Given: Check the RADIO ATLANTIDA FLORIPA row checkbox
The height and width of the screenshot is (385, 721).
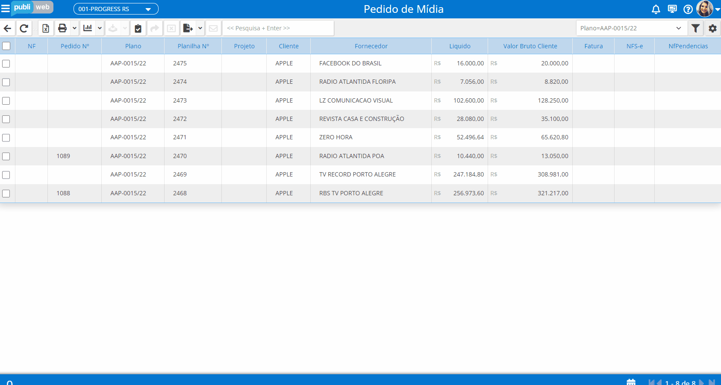Looking at the screenshot, I should (6, 82).
